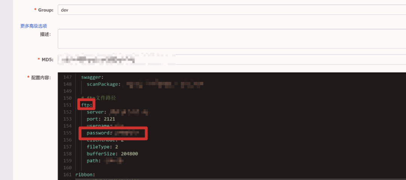Click the path: key on line 159
Screen dimensions: 406x180
(x=94, y=161)
